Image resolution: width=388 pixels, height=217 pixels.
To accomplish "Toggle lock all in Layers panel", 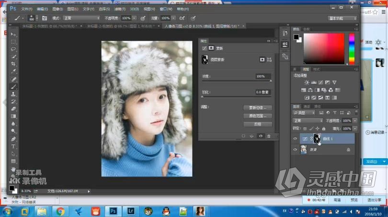I will pos(324,129).
